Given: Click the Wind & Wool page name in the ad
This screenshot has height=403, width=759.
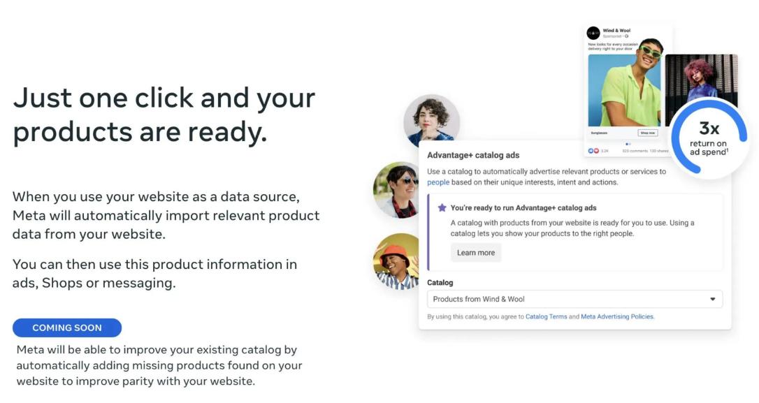Looking at the screenshot, I should tap(616, 31).
